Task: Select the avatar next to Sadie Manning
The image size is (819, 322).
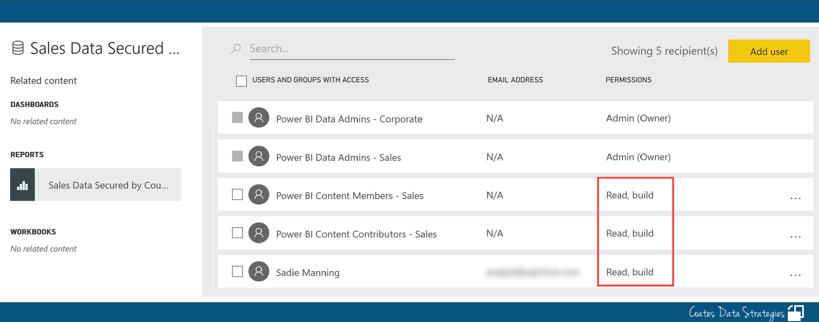Action: (258, 272)
